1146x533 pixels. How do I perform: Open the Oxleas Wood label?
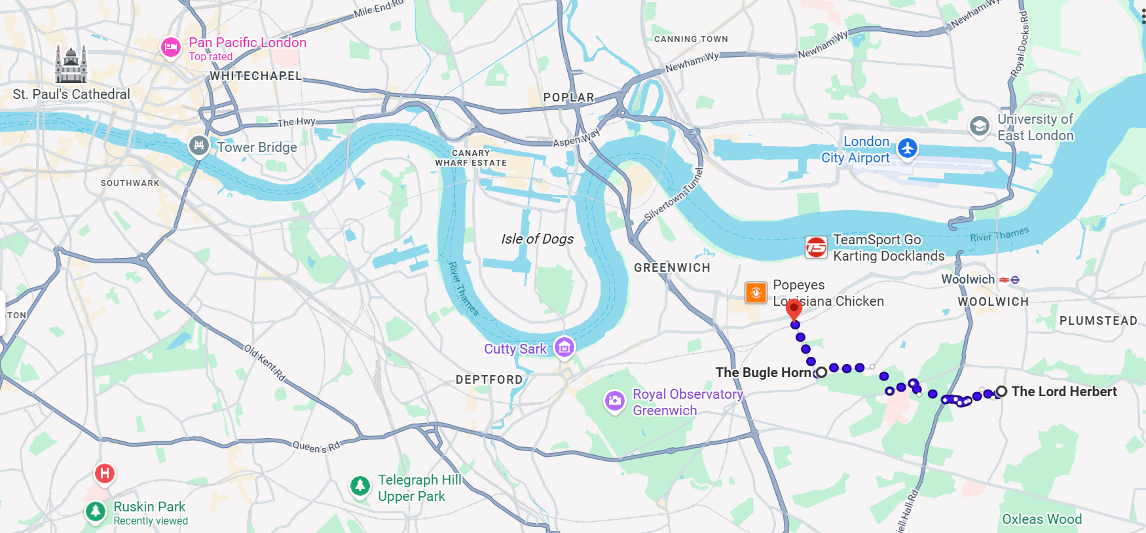pos(1042,519)
